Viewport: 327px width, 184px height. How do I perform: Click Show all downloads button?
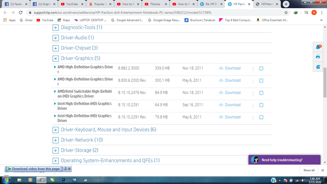[309, 170]
